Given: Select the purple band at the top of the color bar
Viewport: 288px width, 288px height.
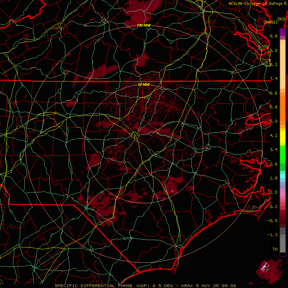Looking at the screenshot, I should tap(283, 32).
